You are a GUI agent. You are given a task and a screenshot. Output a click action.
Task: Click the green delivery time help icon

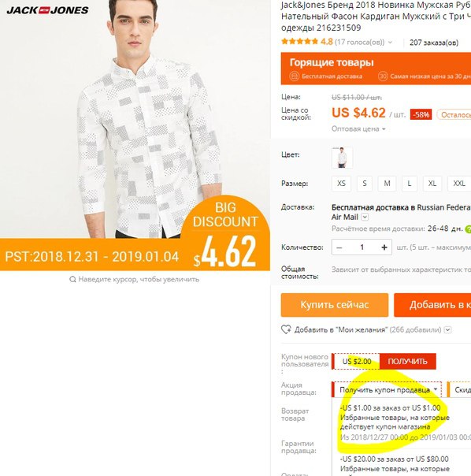click(x=468, y=229)
